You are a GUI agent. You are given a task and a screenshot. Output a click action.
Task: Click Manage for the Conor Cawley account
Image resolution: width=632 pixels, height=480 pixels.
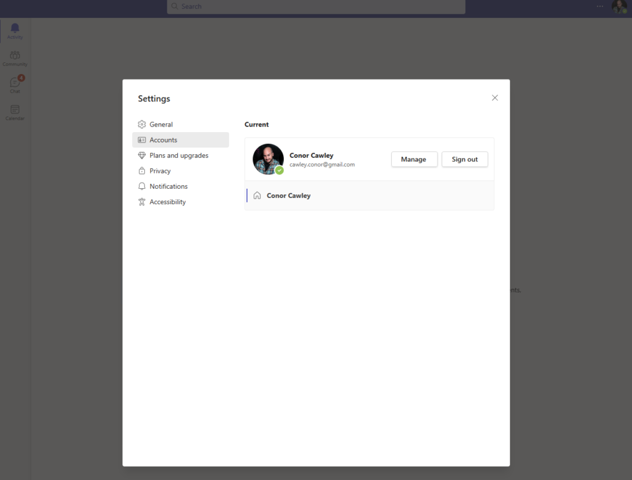[x=414, y=159]
